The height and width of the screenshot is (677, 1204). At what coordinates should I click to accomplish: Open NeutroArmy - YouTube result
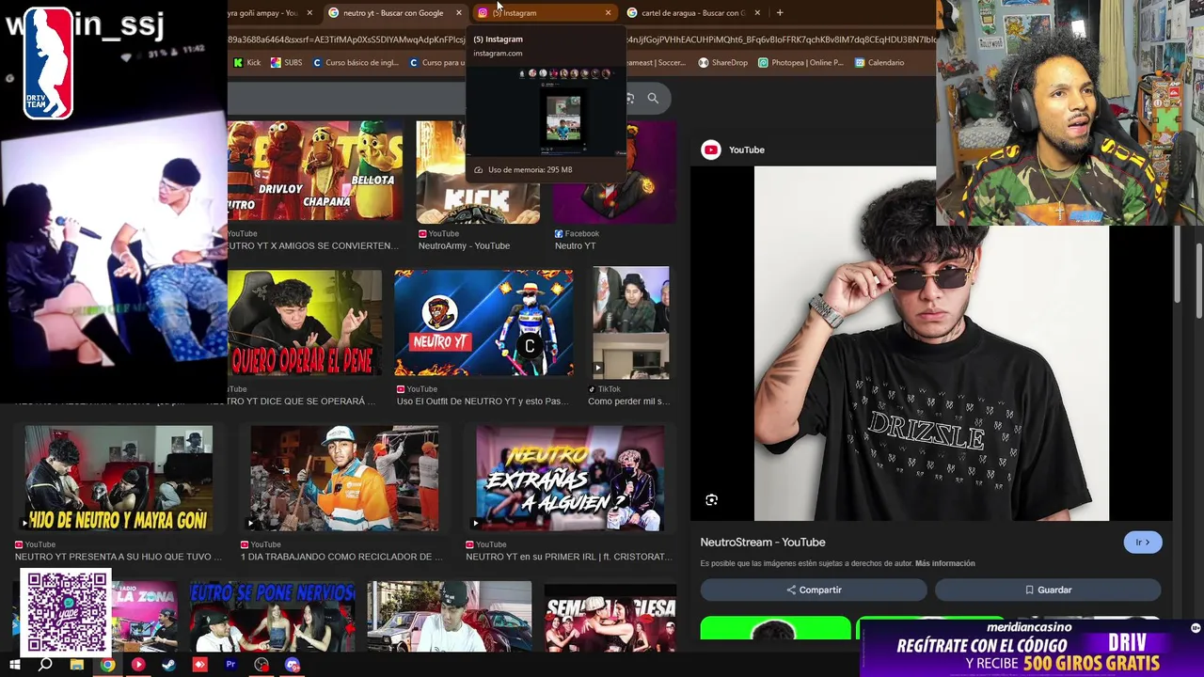(x=464, y=246)
